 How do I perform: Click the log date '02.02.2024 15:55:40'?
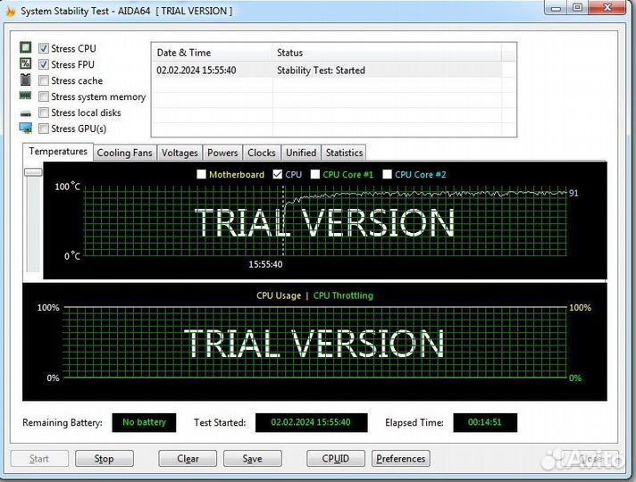pos(197,71)
